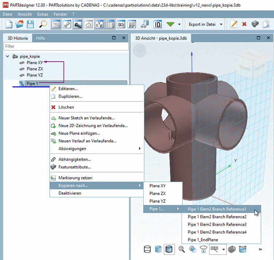Expand the Pipe 1... submenu entry
The height and width of the screenshot is (260, 274).
tap(163, 209)
